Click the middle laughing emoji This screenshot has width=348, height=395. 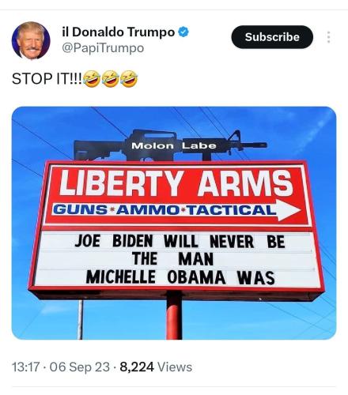(x=111, y=78)
